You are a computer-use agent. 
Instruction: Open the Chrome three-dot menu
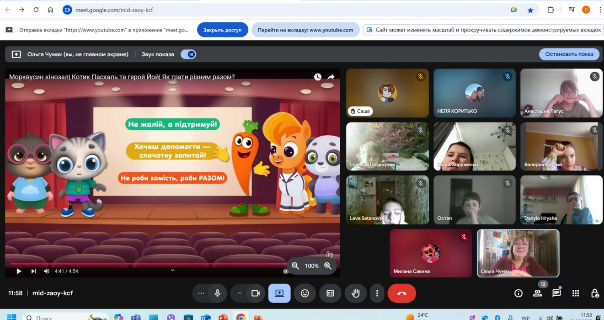[600, 10]
